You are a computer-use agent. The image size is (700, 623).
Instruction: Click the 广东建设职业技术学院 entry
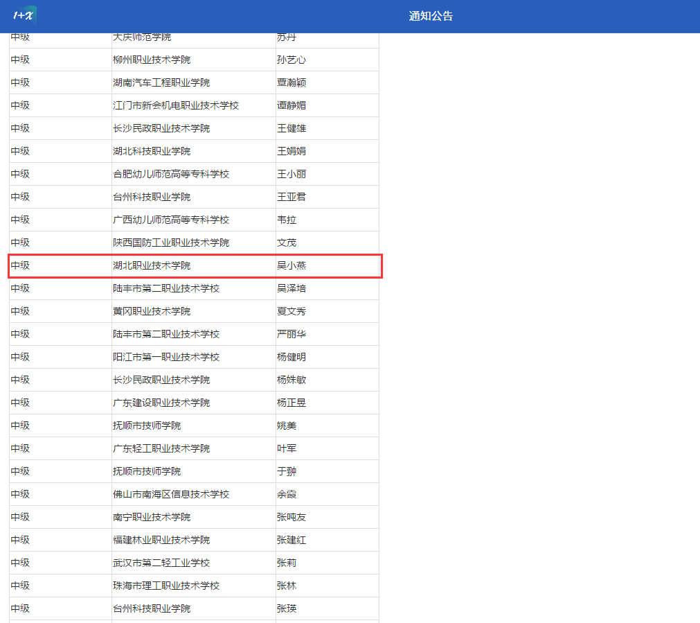(x=161, y=403)
